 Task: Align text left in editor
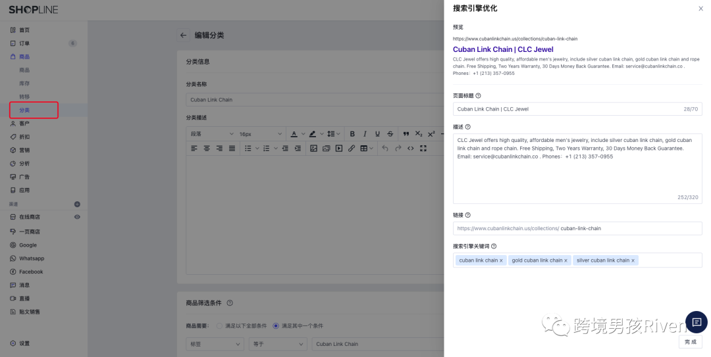[x=194, y=148]
